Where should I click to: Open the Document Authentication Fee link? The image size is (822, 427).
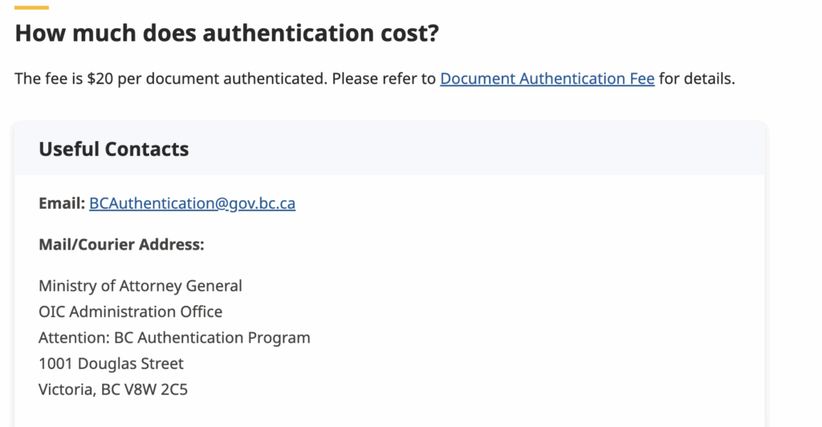click(x=547, y=79)
